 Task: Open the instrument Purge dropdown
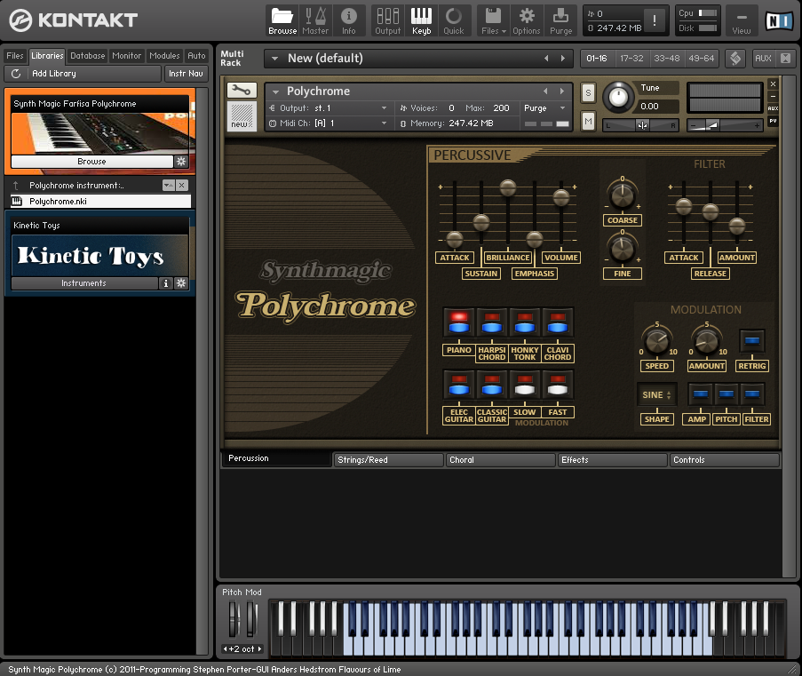tap(545, 108)
